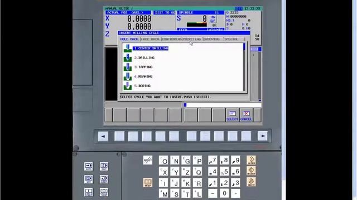Switch to EDIT mode key
Viewport: 357px width, 200px height.
pyautogui.click(x=104, y=166)
